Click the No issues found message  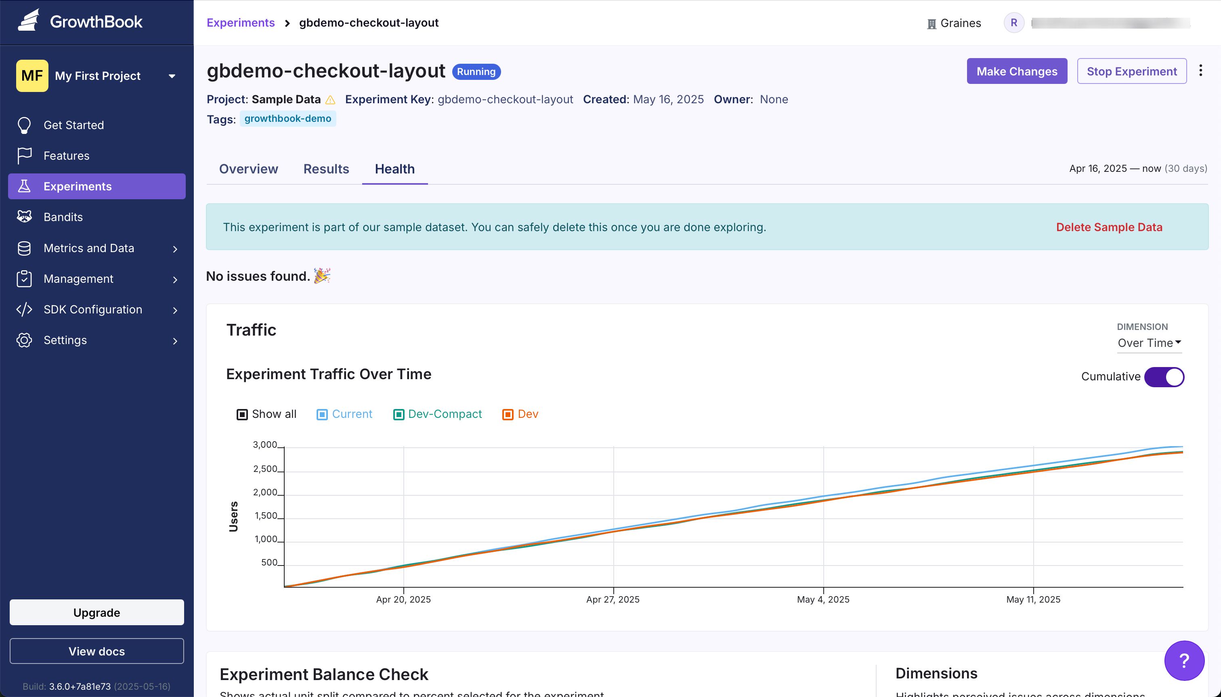pyautogui.click(x=258, y=276)
